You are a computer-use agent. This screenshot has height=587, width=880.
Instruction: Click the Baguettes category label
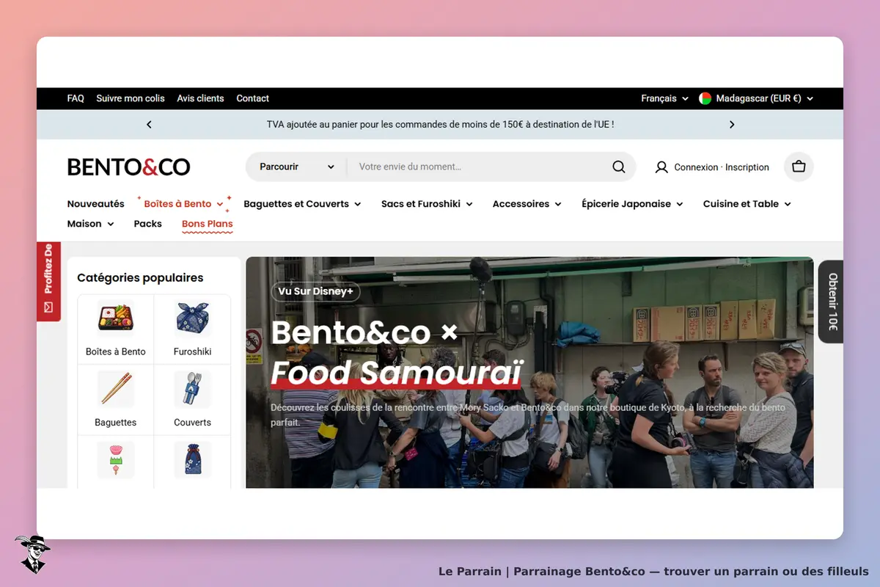coord(116,422)
